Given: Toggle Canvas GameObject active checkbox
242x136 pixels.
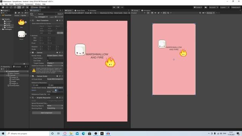Looking at the screenshot, I should (x=36, y=14).
